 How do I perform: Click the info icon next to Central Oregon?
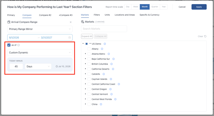coord(111,89)
